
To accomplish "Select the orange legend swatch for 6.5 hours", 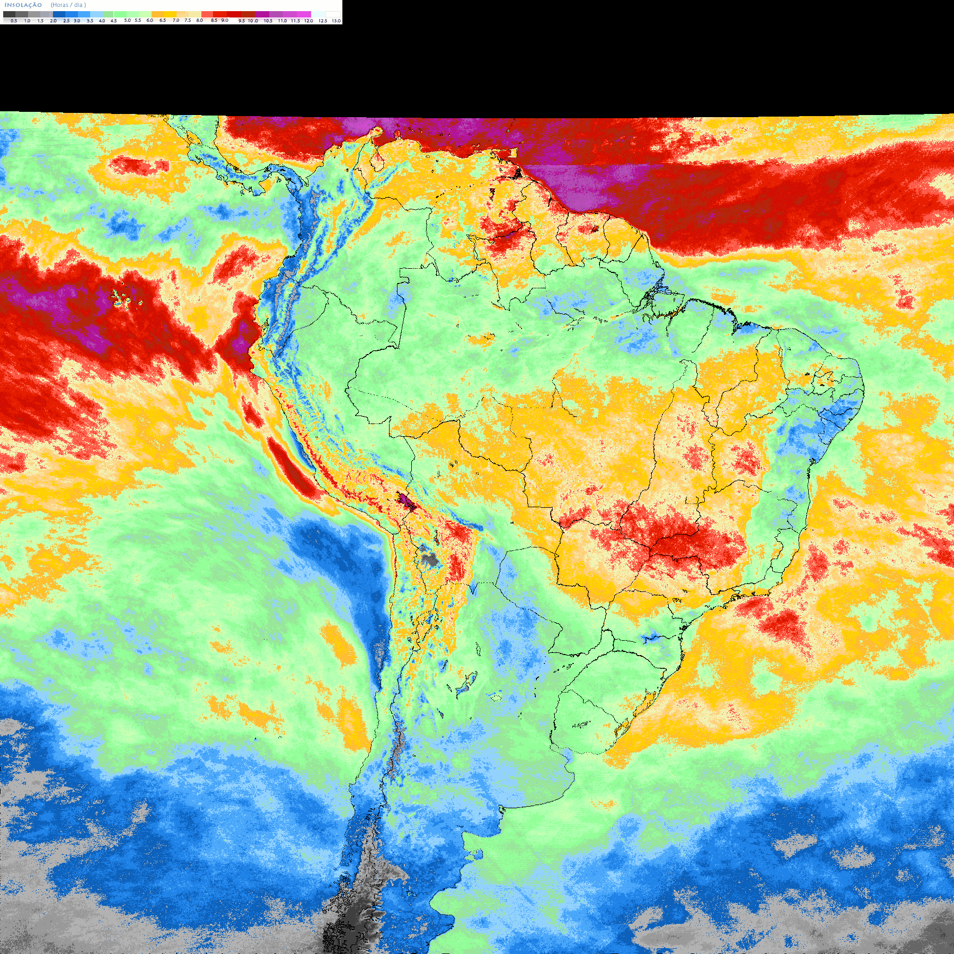I will pyautogui.click(x=157, y=14).
